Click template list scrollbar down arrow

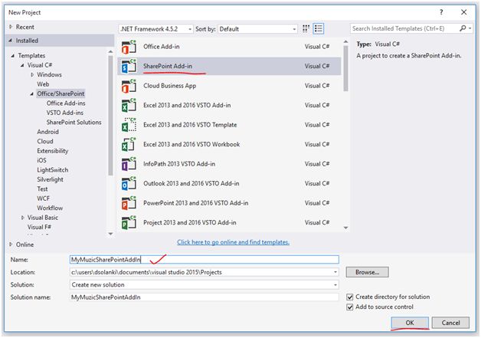(345, 228)
